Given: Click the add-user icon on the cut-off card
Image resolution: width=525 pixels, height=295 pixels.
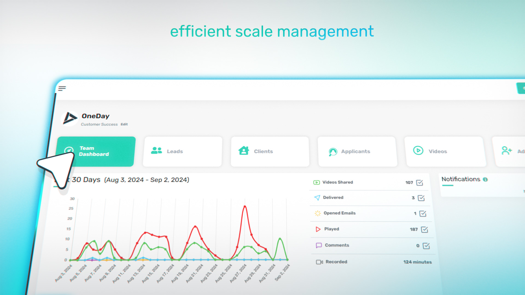Looking at the screenshot, I should pos(507,151).
